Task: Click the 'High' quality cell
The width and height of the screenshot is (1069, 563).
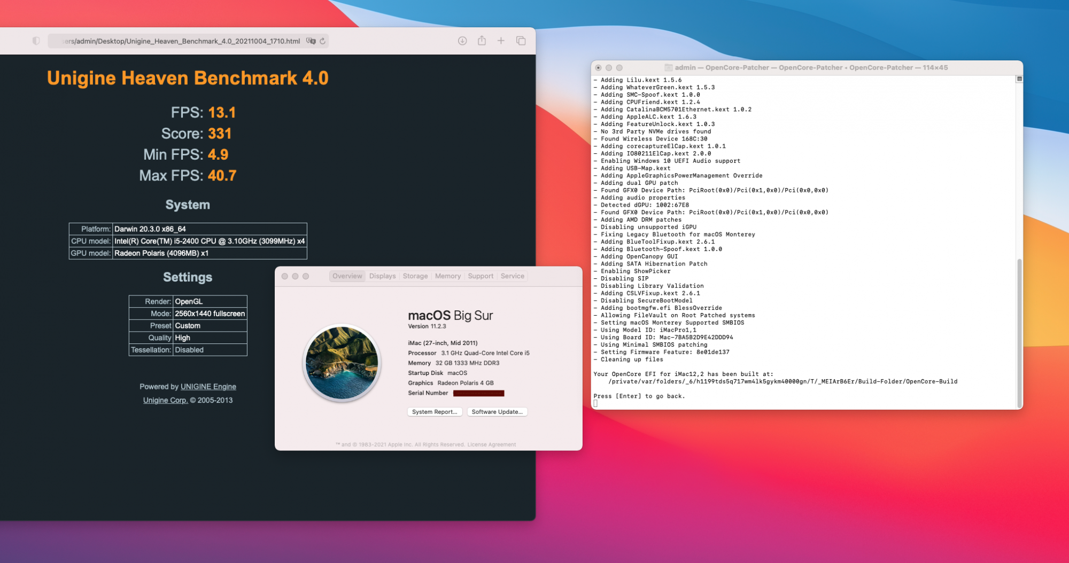Action: [x=210, y=338]
